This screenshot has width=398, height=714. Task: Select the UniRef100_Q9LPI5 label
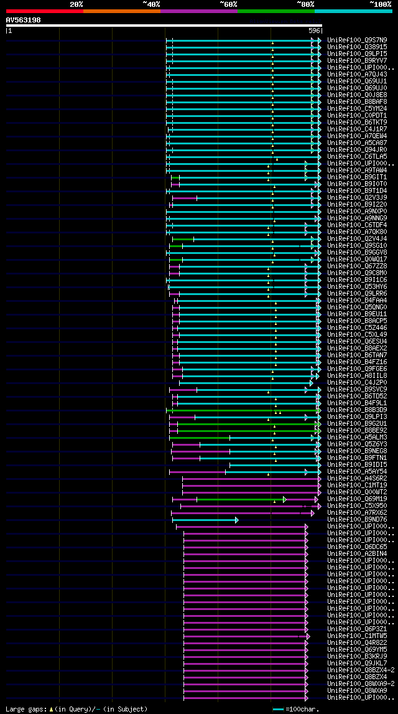click(x=357, y=54)
